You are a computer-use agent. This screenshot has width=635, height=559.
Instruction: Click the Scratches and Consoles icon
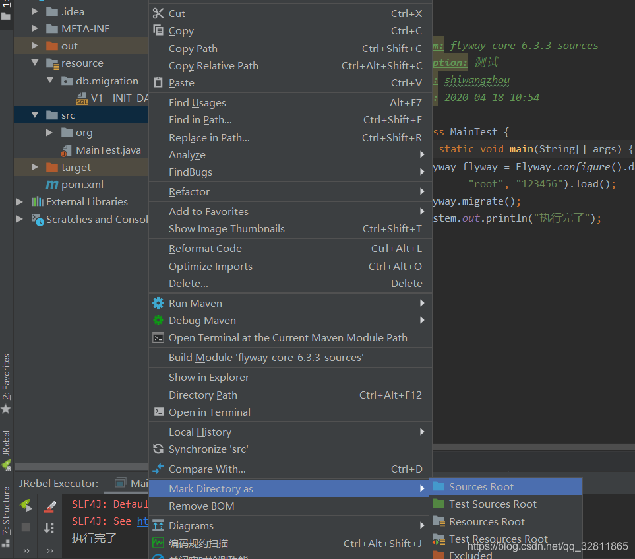(x=38, y=220)
